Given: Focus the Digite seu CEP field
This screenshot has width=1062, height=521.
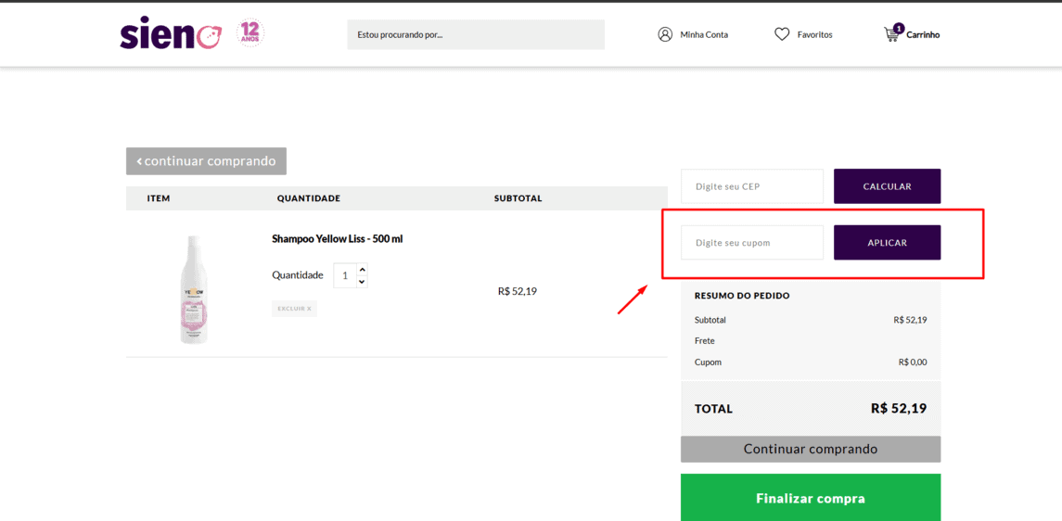Looking at the screenshot, I should click(x=752, y=186).
